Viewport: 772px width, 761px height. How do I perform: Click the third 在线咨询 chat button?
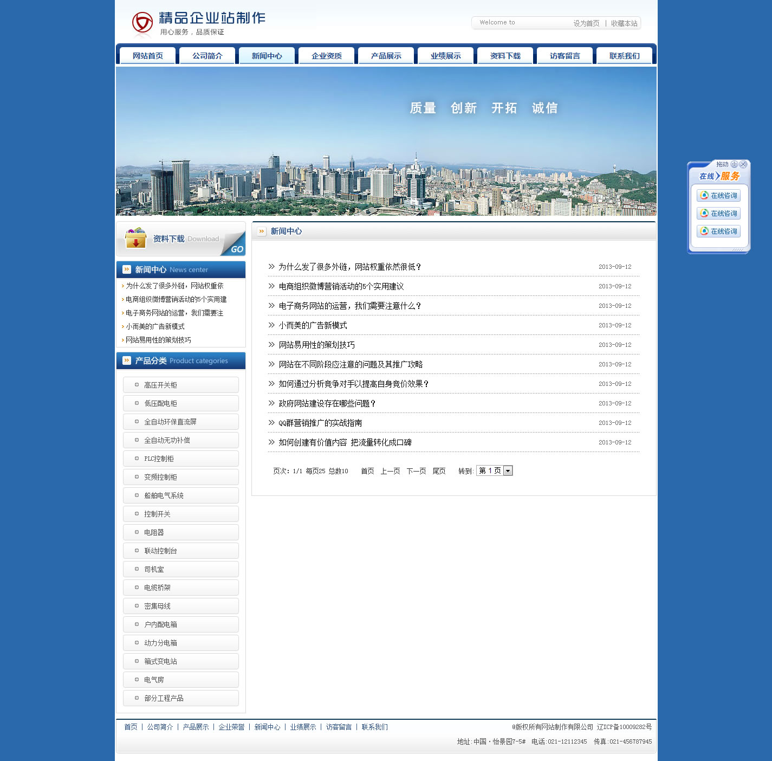point(718,231)
